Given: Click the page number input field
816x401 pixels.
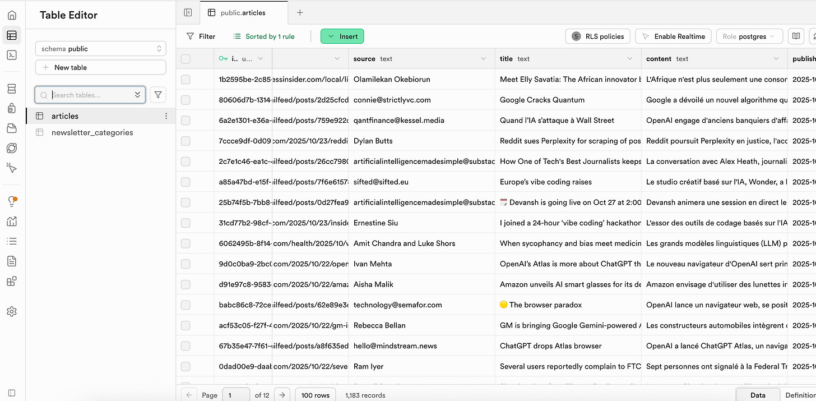Looking at the screenshot, I should (236, 395).
